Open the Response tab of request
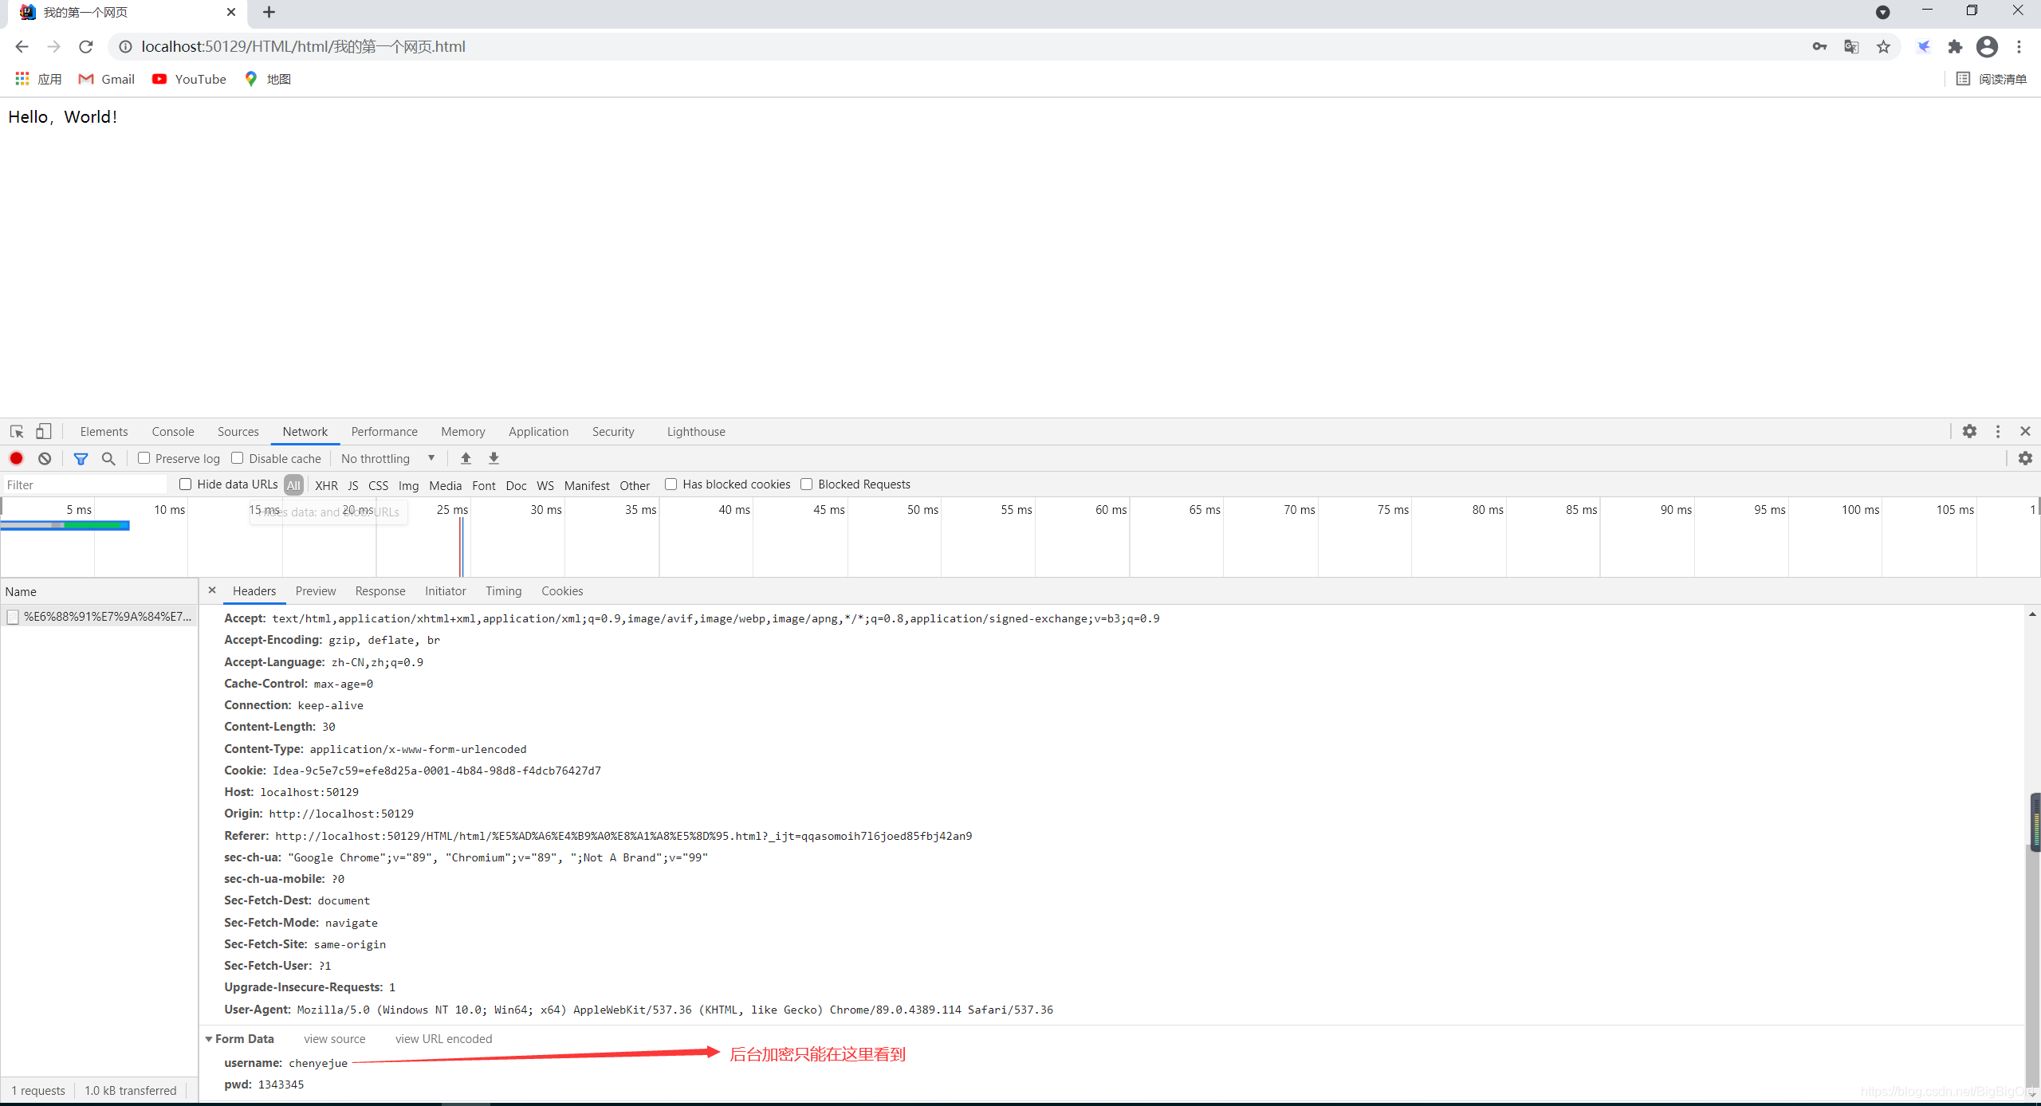 pos(380,591)
